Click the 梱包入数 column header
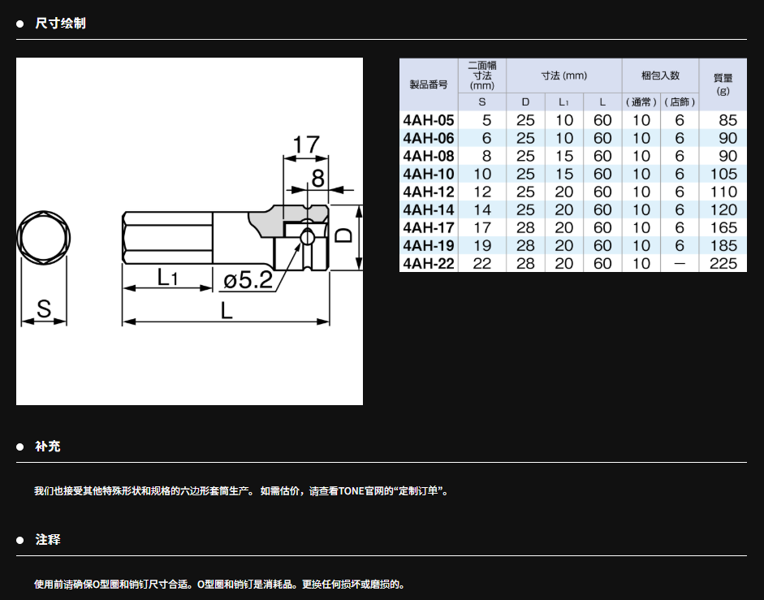Screen dimensions: 764x600 pos(659,76)
